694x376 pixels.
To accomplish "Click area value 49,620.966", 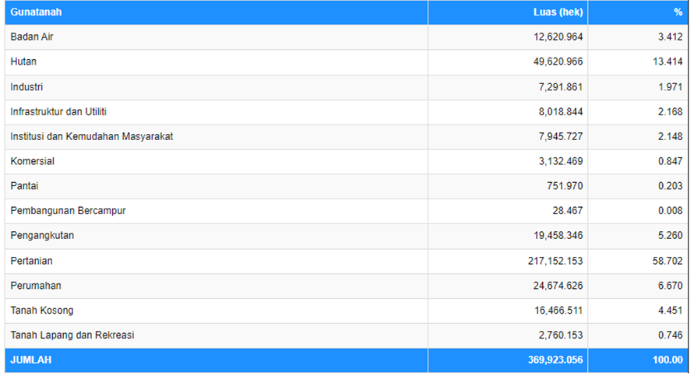I will (558, 61).
